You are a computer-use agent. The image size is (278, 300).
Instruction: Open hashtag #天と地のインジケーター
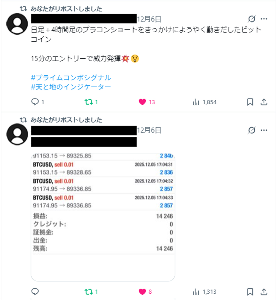point(71,87)
